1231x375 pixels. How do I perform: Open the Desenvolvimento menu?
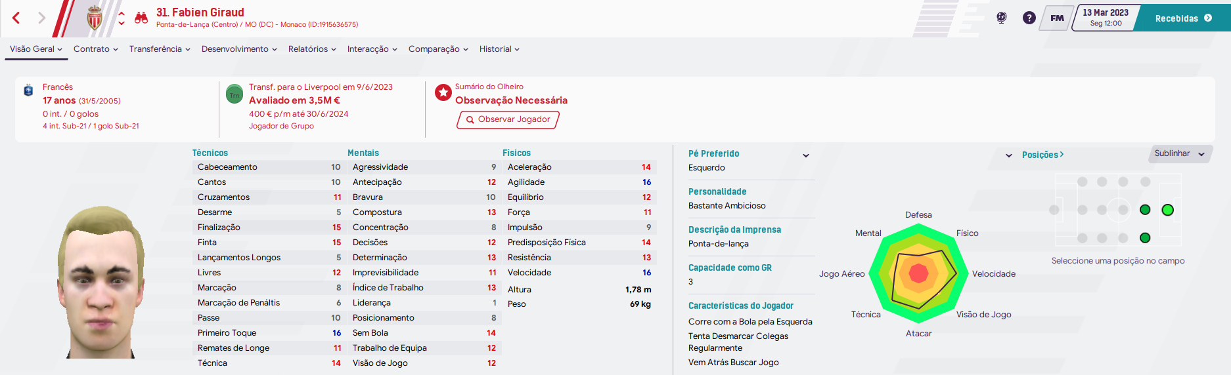[239, 49]
